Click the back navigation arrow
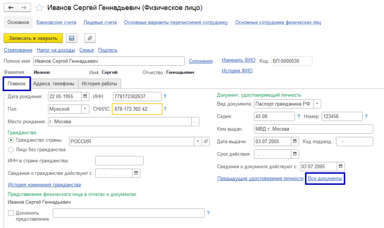 click(11, 7)
